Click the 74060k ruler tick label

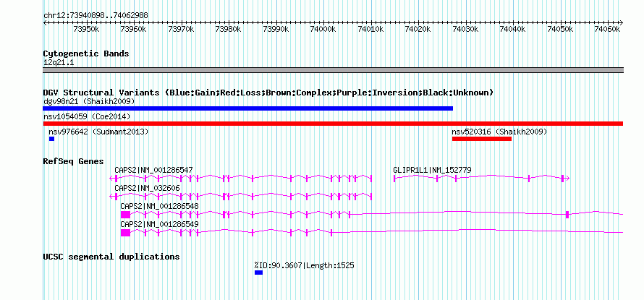[608, 29]
